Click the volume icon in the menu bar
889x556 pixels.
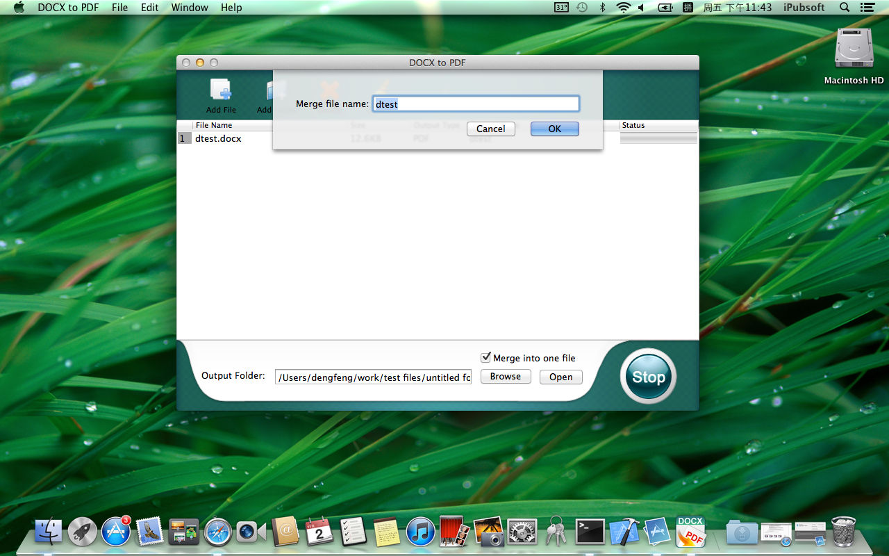(641, 8)
